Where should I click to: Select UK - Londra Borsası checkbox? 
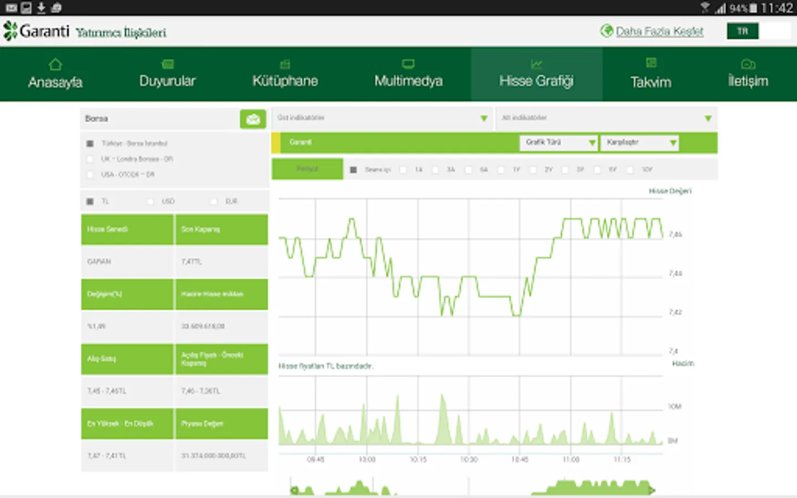90,159
